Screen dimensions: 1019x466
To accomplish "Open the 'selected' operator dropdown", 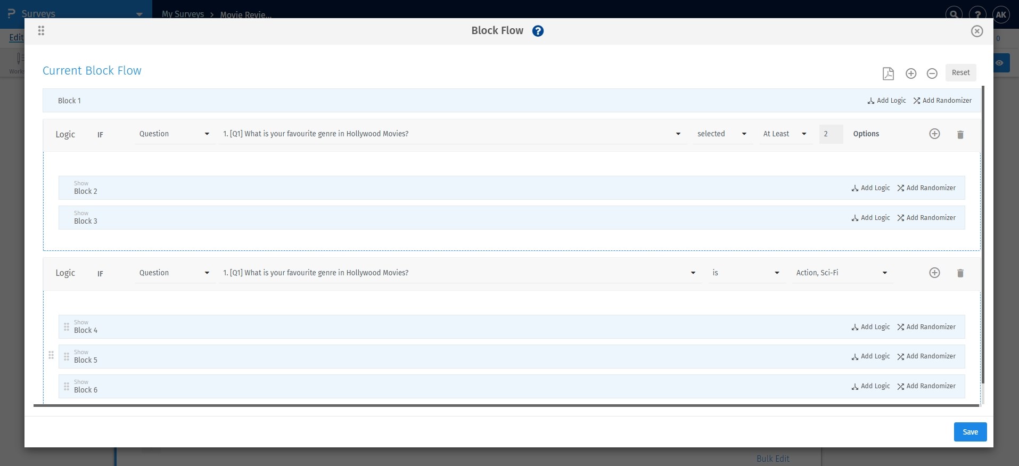I will point(722,134).
